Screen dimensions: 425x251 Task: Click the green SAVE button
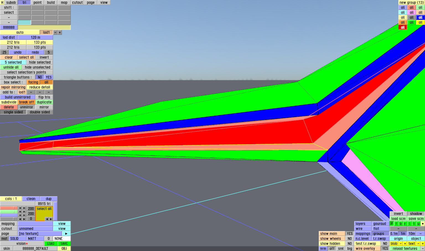64,244
